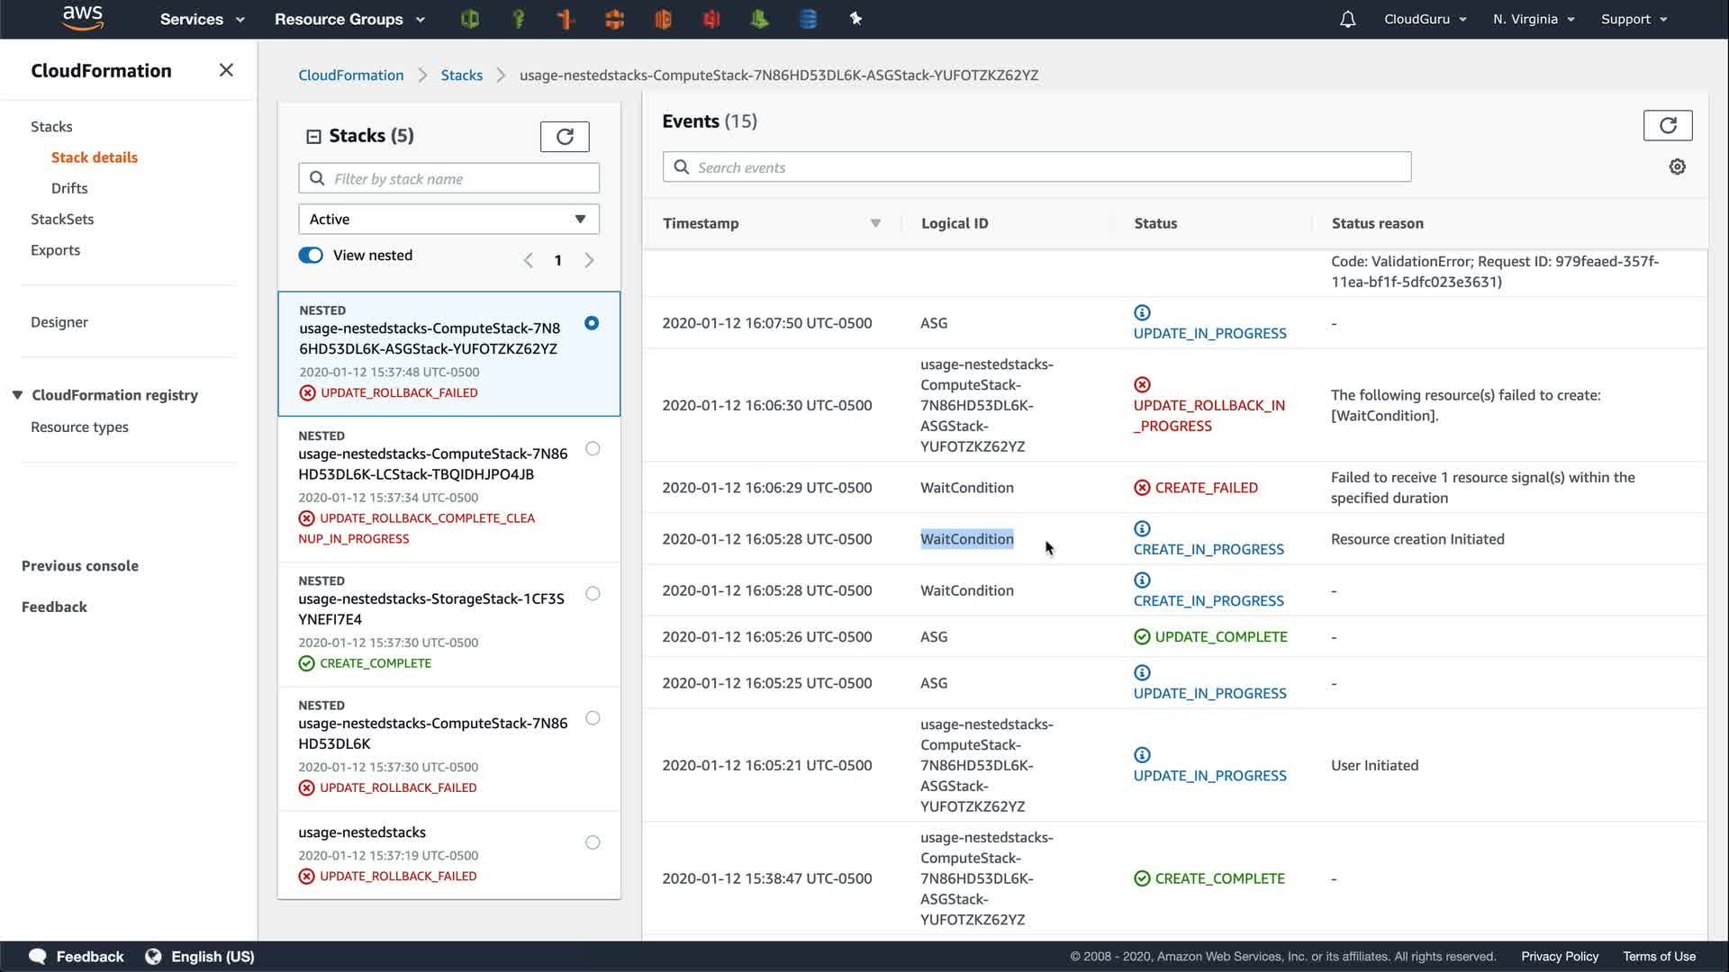Screen dimensions: 1729x972
Task: Open events table settings gear
Action: pos(1677,167)
